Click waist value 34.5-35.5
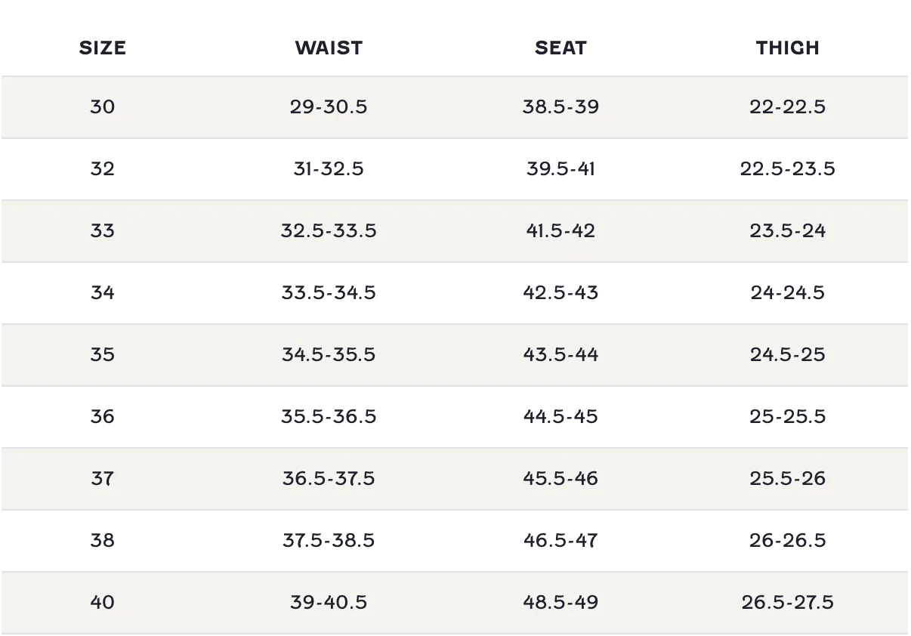Viewport: 911px width, 636px height. (329, 354)
